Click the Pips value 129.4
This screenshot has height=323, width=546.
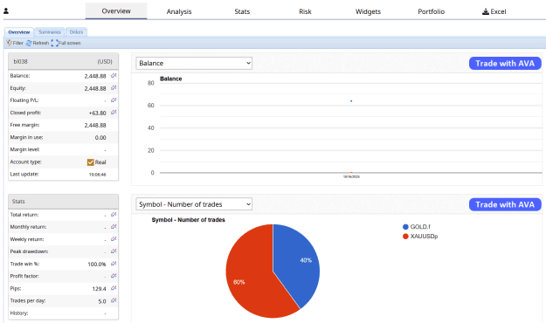pos(100,289)
